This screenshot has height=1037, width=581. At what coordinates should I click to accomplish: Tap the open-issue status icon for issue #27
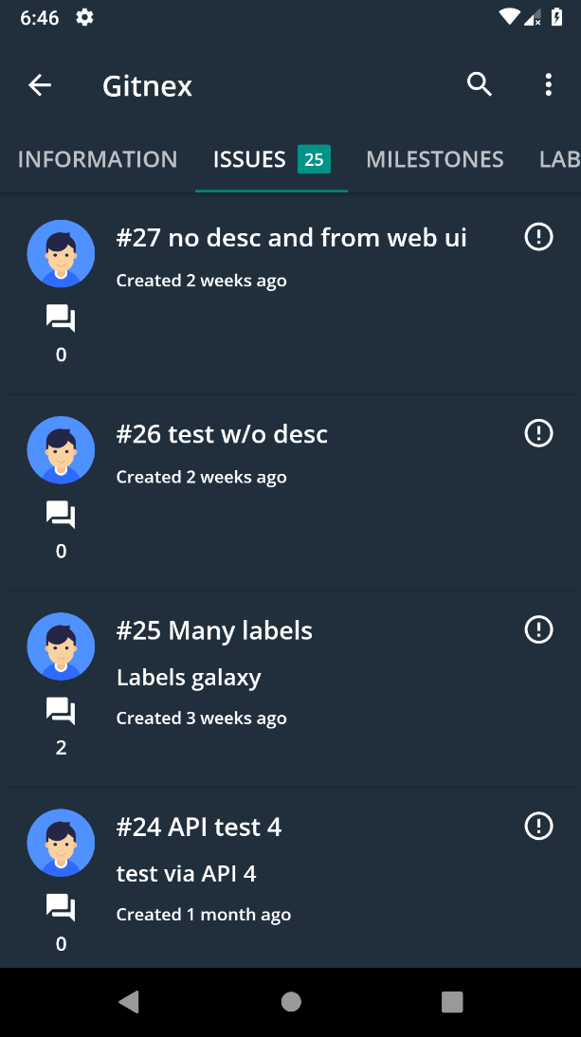click(538, 237)
